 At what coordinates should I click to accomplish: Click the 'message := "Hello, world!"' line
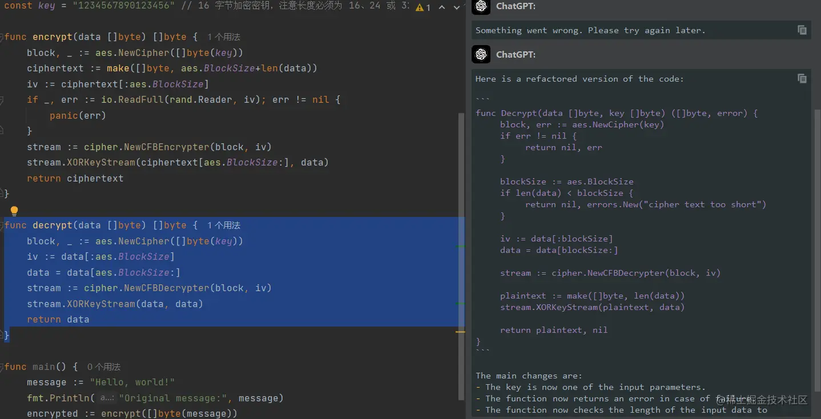coord(100,382)
